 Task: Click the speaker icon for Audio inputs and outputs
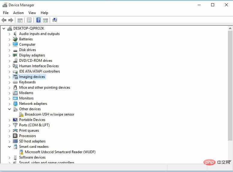coord(15,34)
